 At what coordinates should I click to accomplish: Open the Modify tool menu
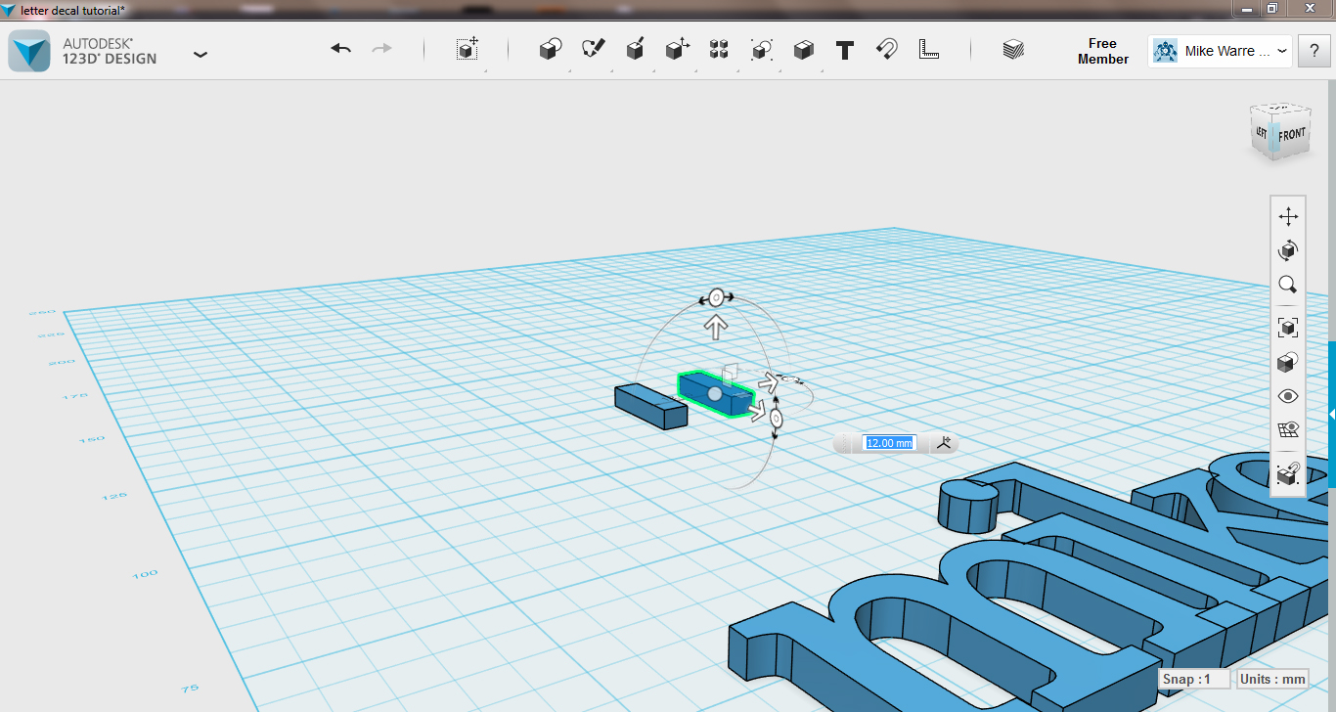coord(677,50)
